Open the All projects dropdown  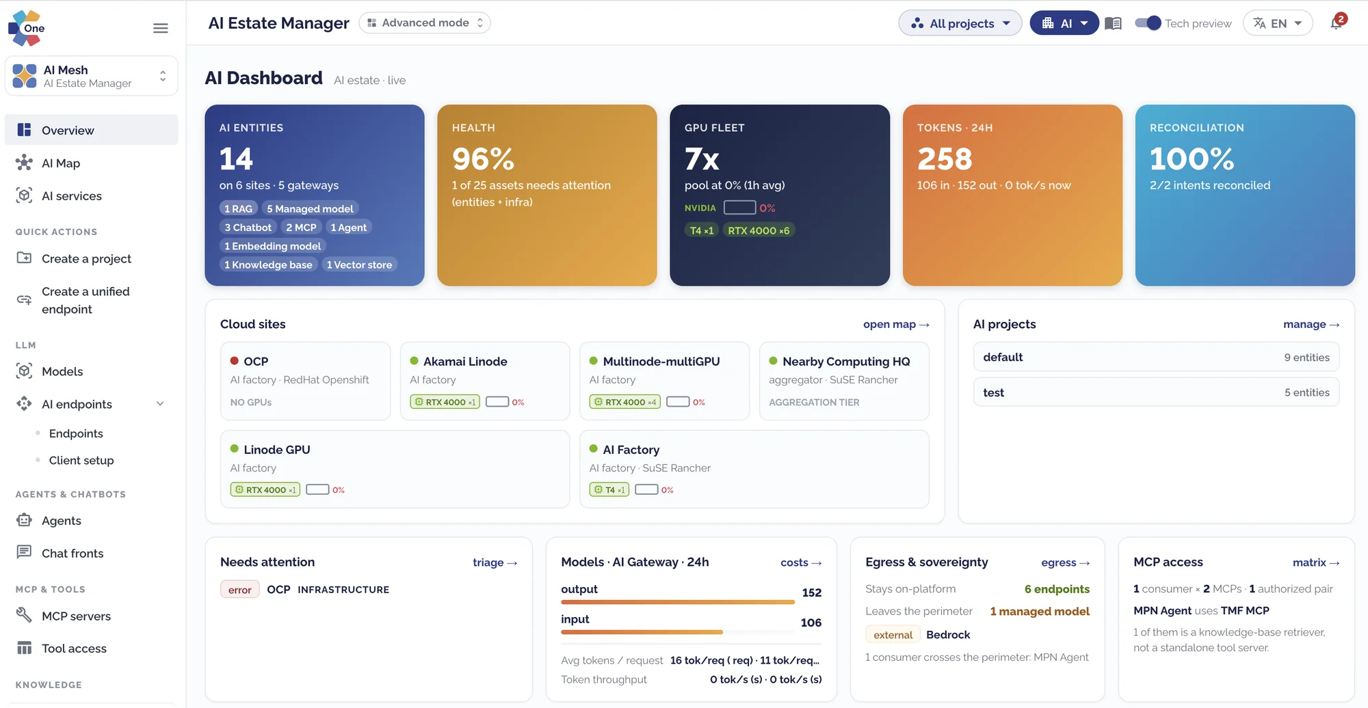[x=960, y=23]
